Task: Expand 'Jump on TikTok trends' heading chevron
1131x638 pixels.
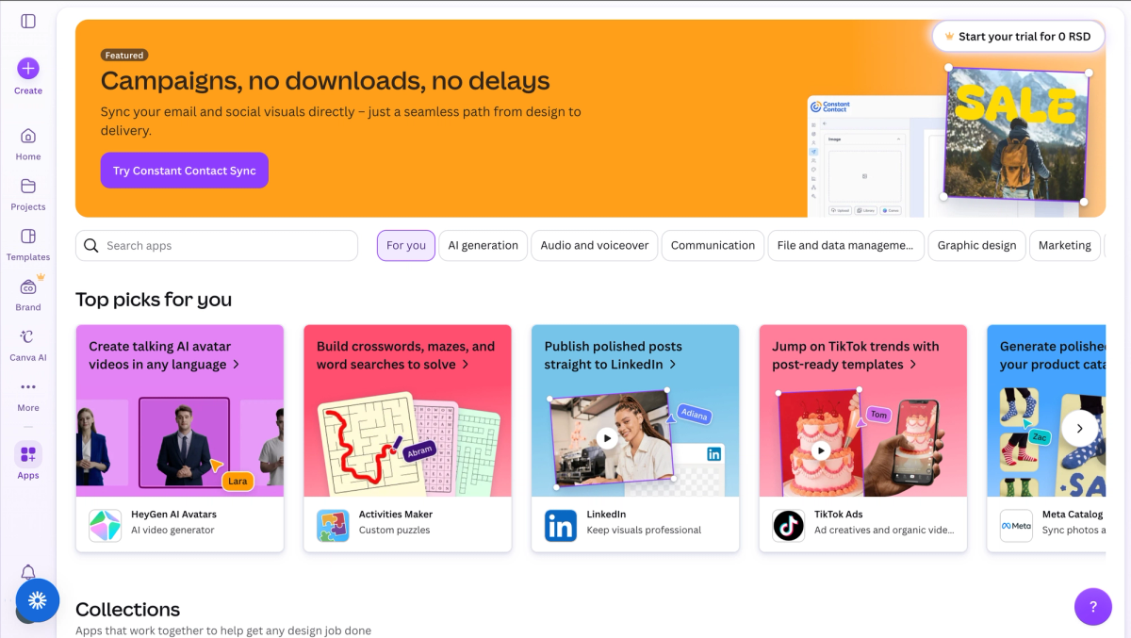Action: click(913, 365)
